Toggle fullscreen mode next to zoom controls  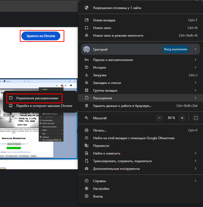point(196,118)
